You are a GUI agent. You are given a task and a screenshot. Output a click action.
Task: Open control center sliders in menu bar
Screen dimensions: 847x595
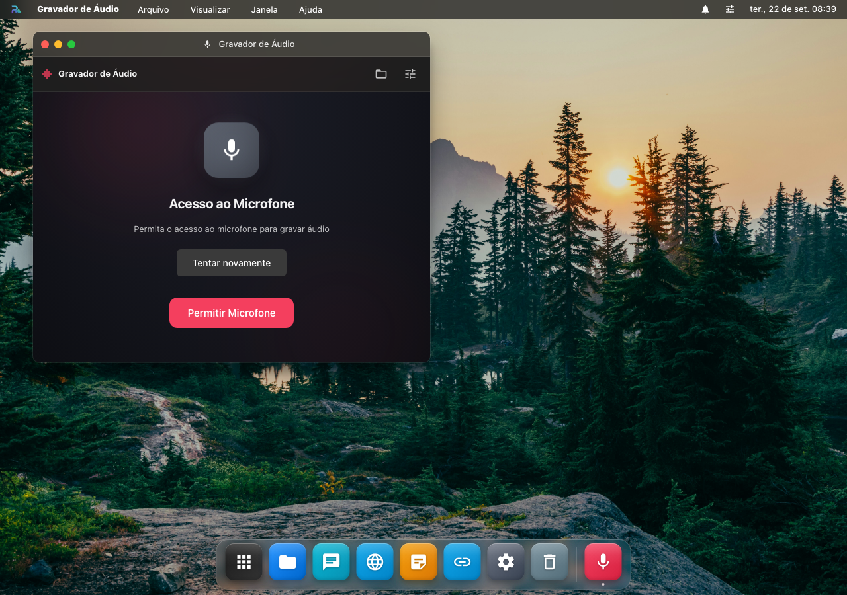point(730,9)
